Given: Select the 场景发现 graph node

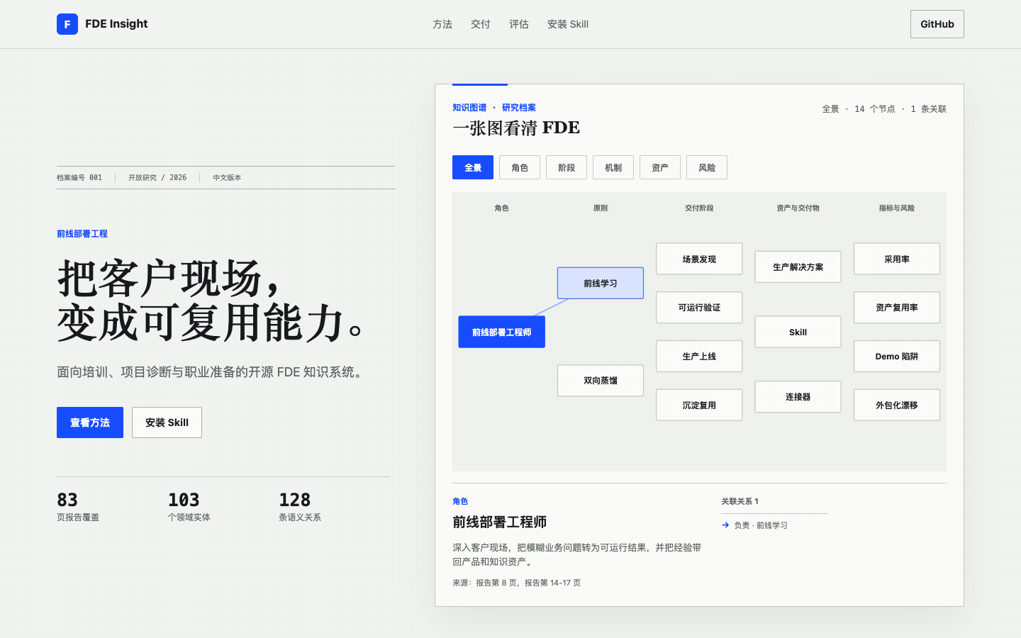Looking at the screenshot, I should tap(699, 259).
